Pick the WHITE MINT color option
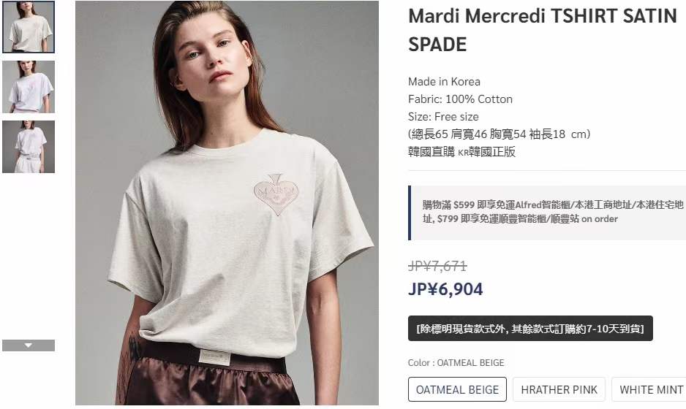 (x=650, y=389)
